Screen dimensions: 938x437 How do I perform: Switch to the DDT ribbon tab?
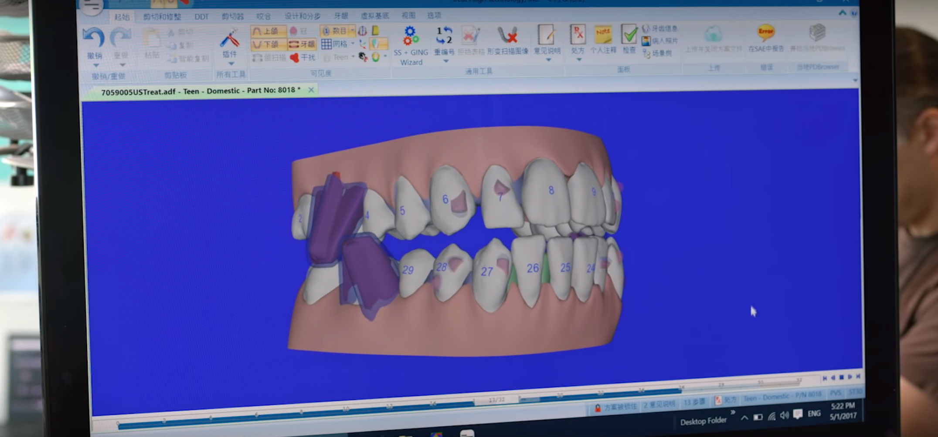pos(201,17)
